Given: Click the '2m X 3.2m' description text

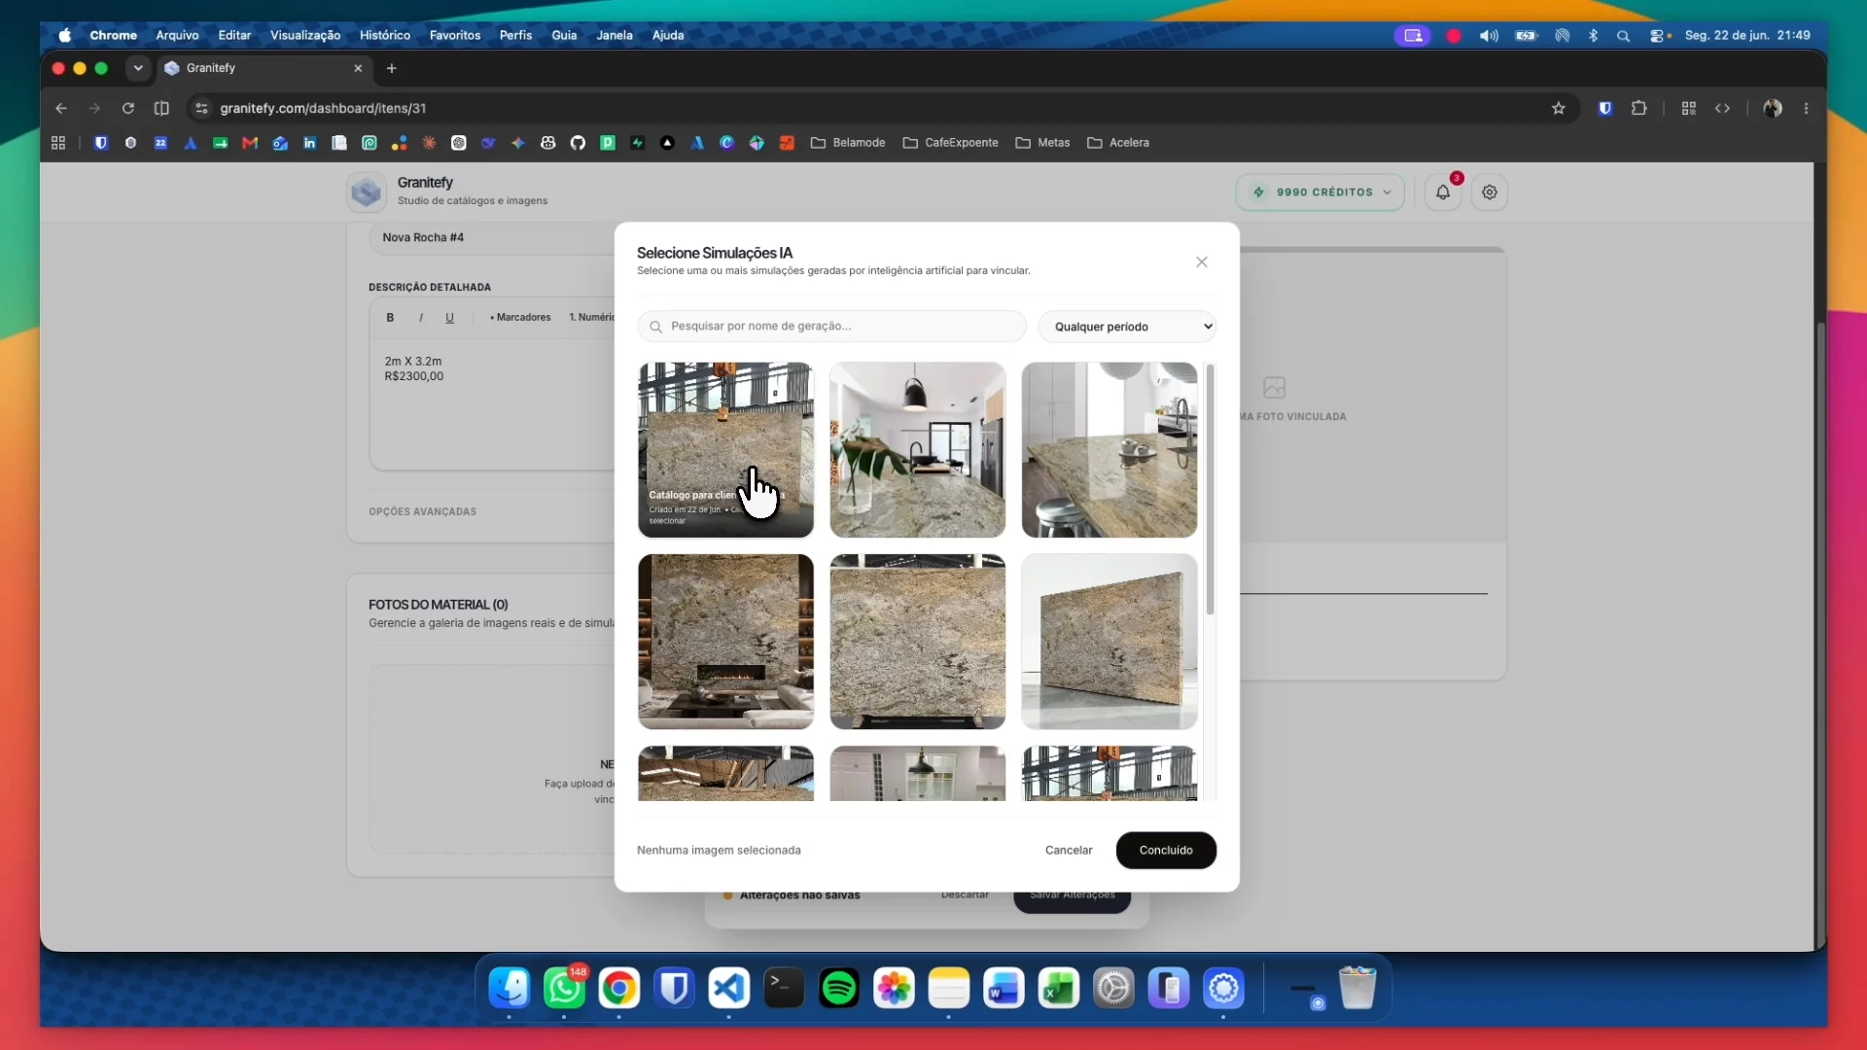Looking at the screenshot, I should (413, 361).
